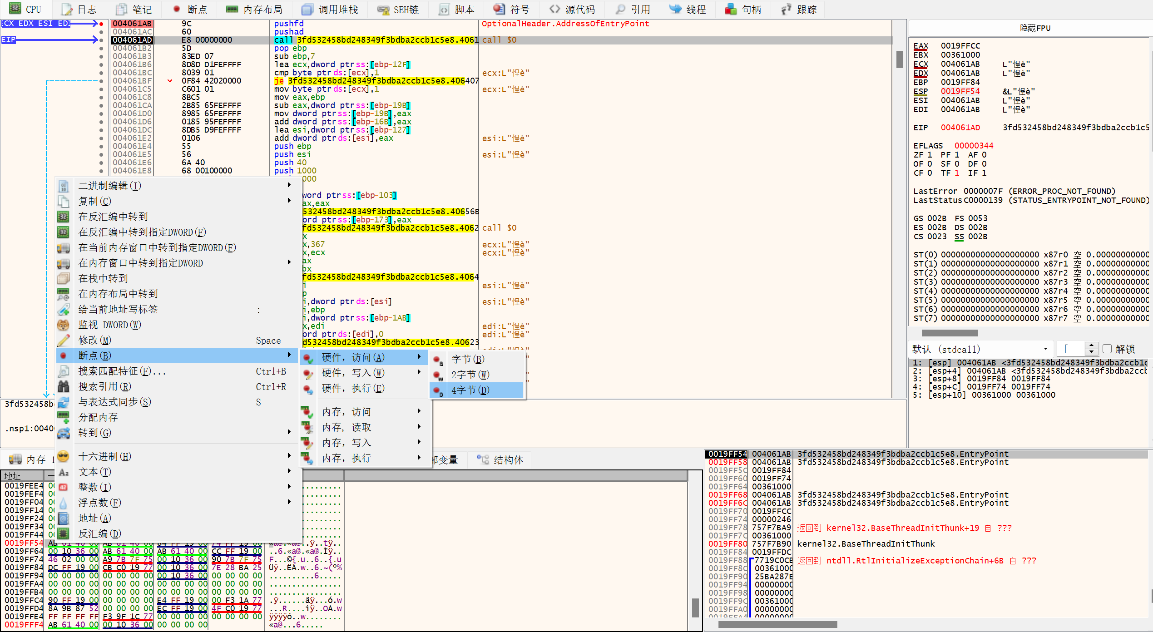Open the 内存, 执行 submenu entry

[x=363, y=458]
